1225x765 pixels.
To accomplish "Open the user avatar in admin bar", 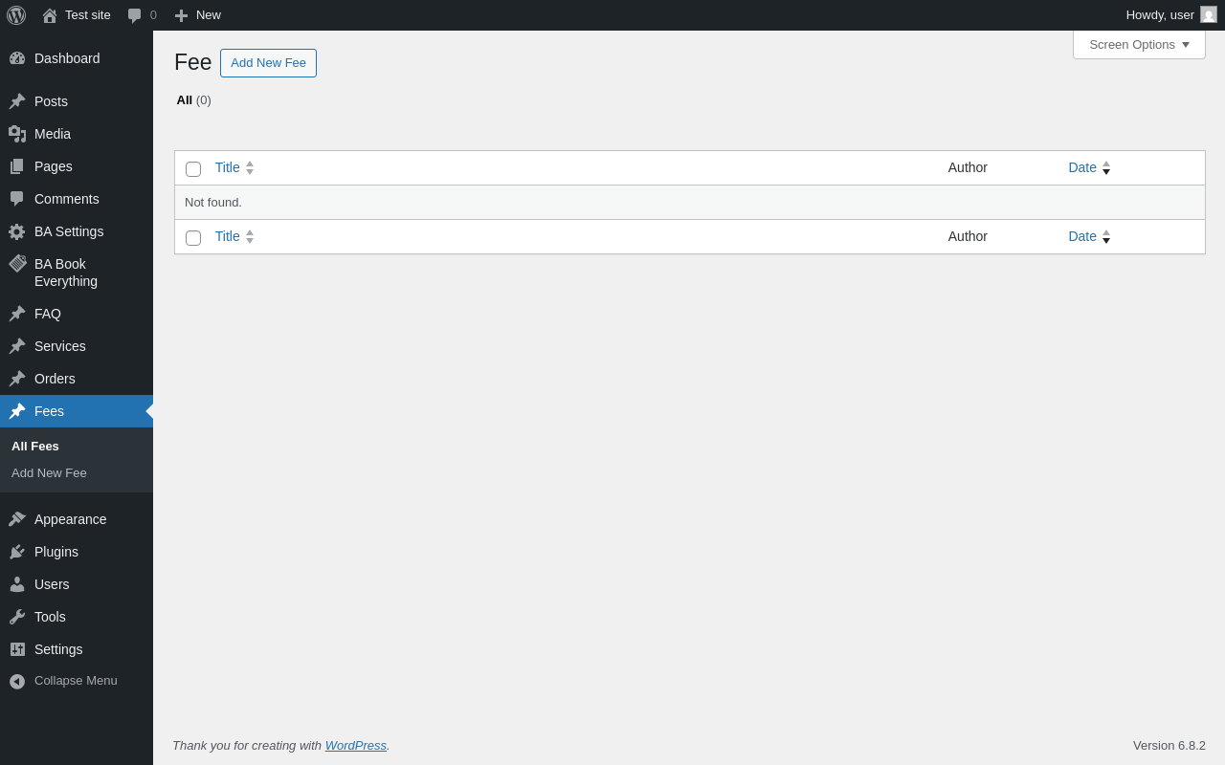I will [1209, 14].
